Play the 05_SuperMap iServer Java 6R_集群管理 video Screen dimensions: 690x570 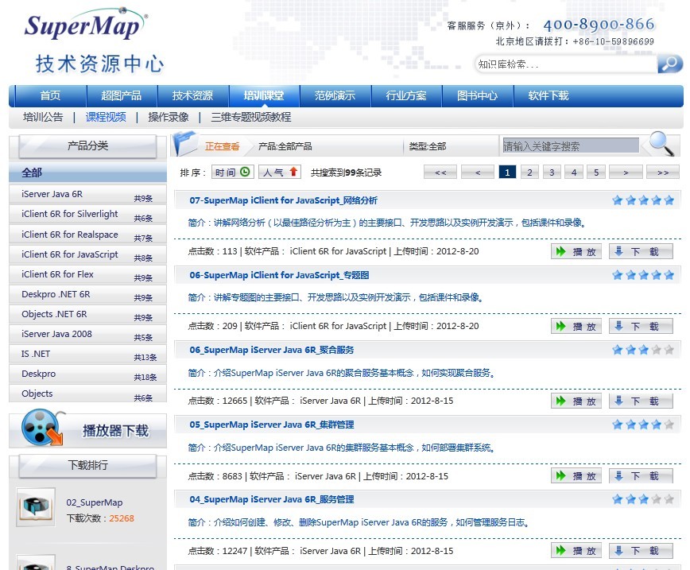point(576,476)
